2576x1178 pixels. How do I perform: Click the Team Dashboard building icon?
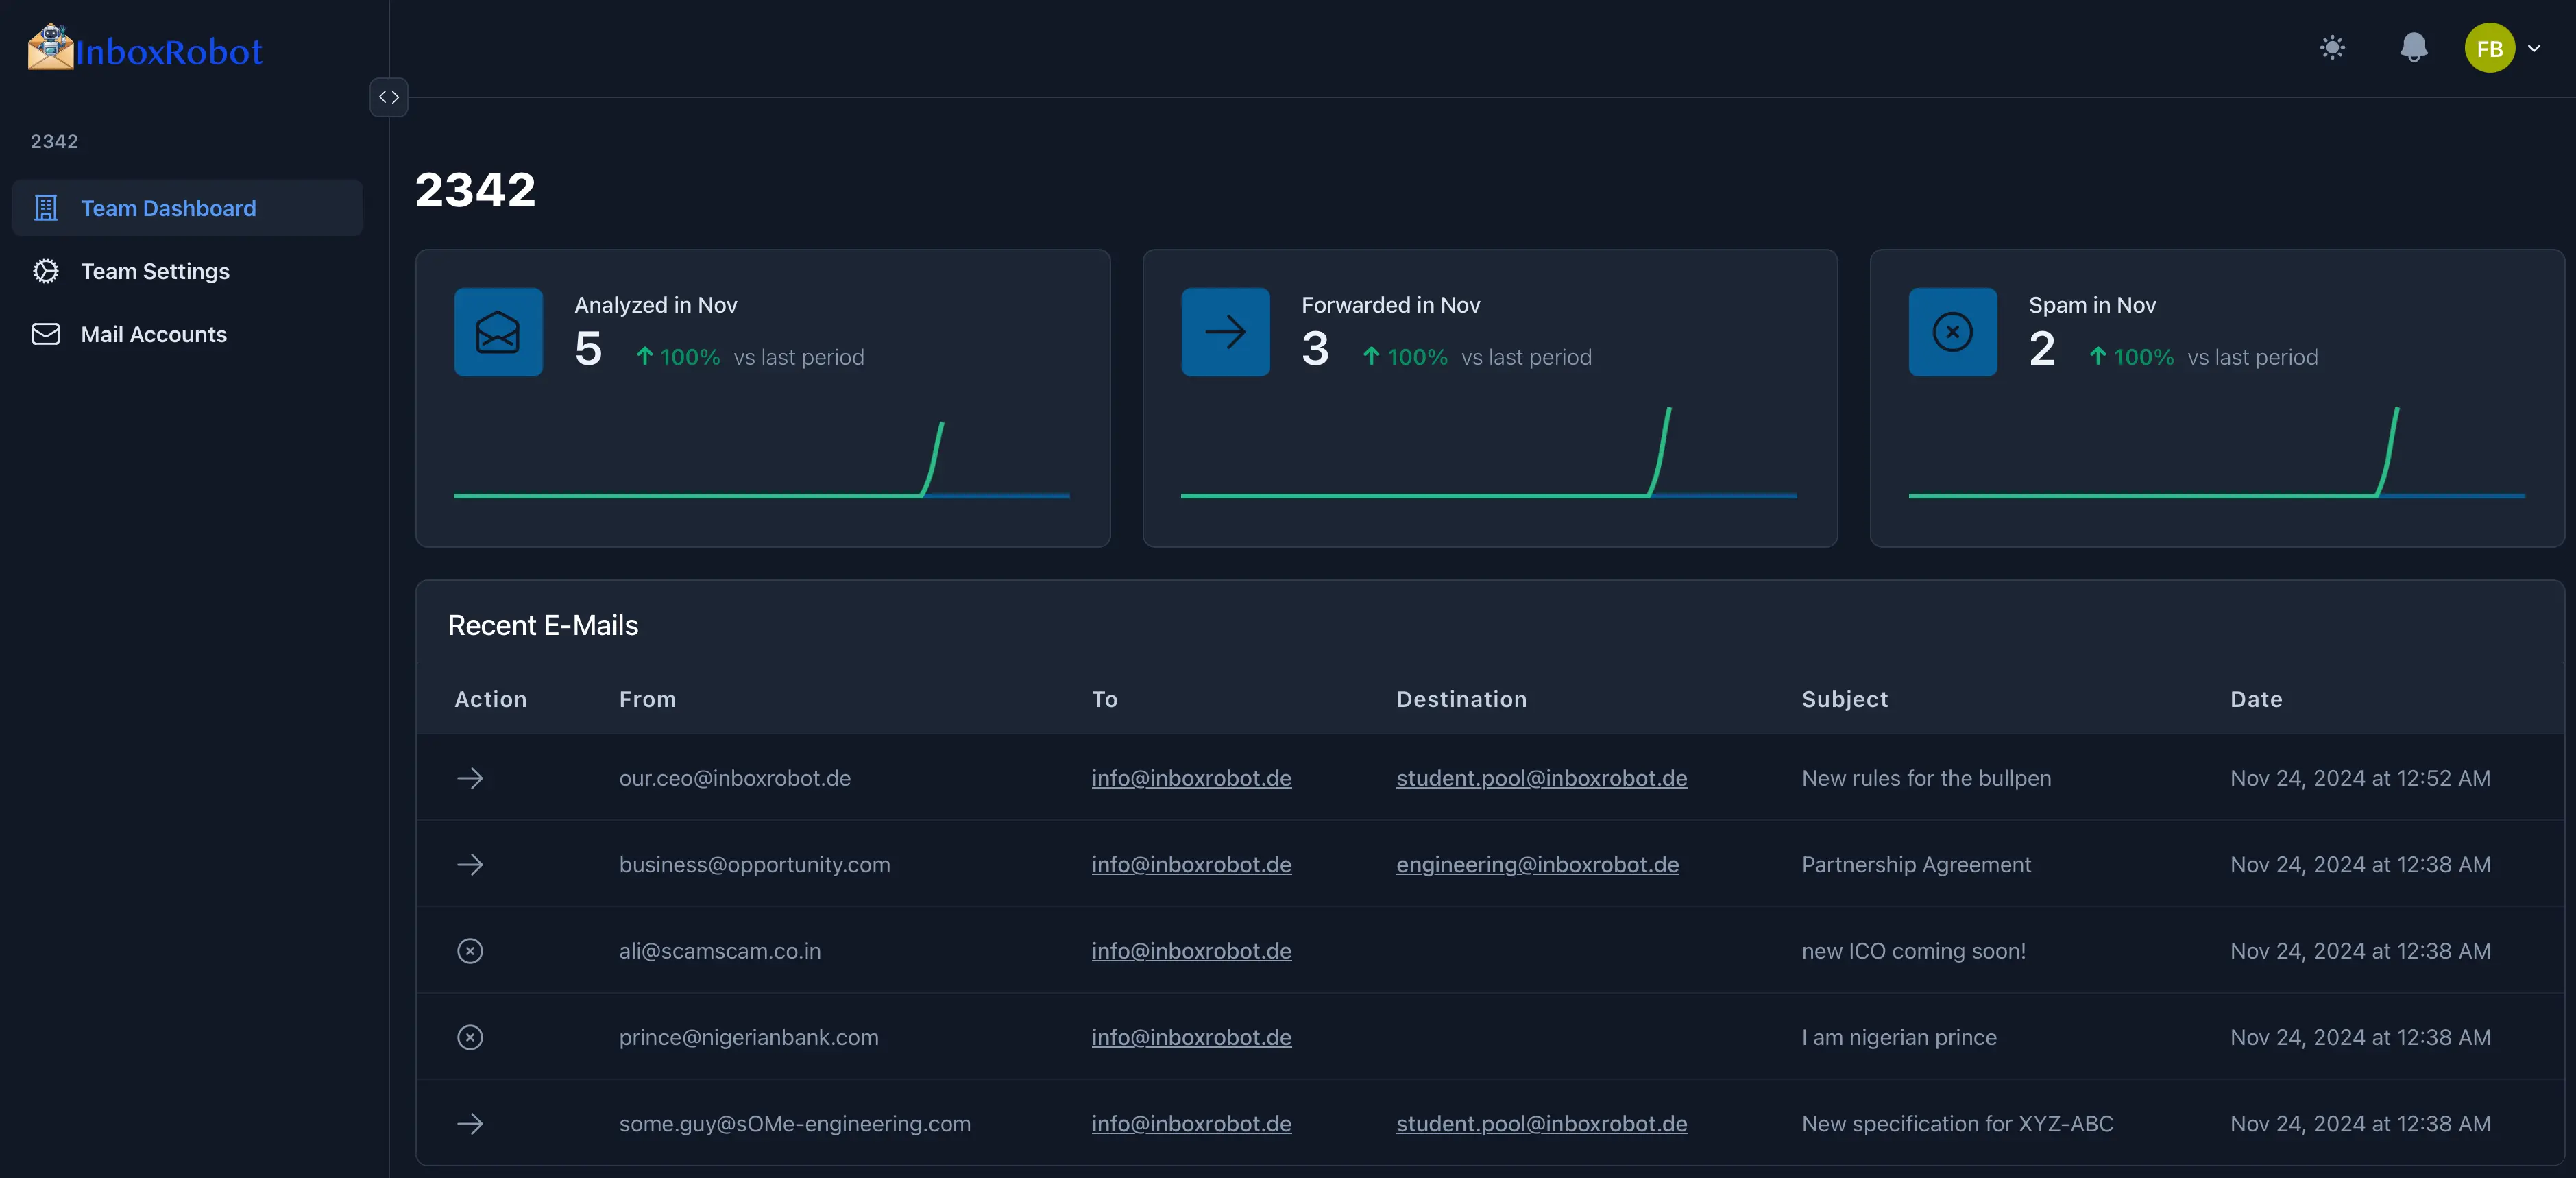[46, 208]
